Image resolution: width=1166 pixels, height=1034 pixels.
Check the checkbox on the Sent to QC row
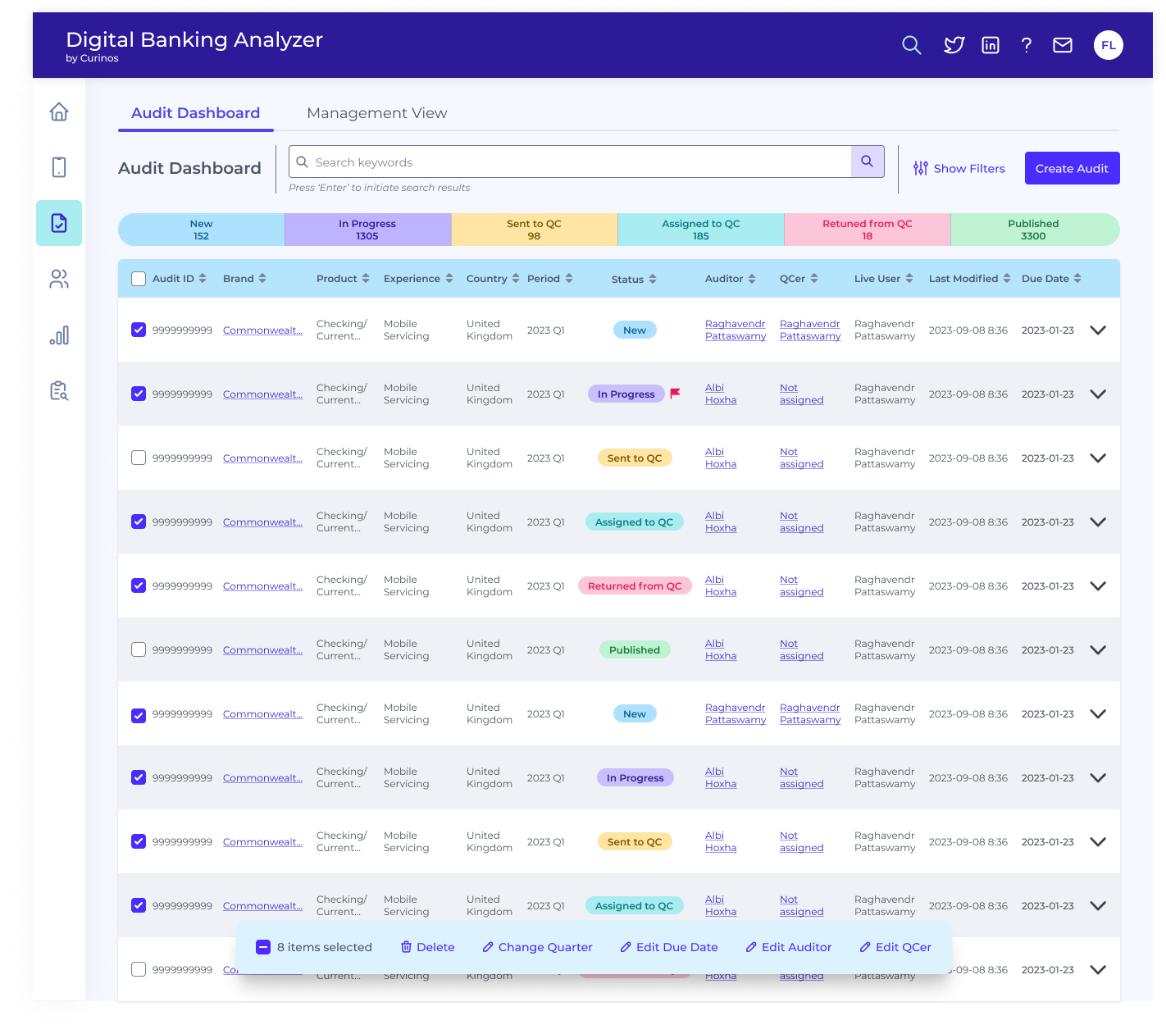138,458
